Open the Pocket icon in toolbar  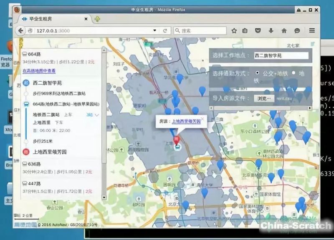258,31
